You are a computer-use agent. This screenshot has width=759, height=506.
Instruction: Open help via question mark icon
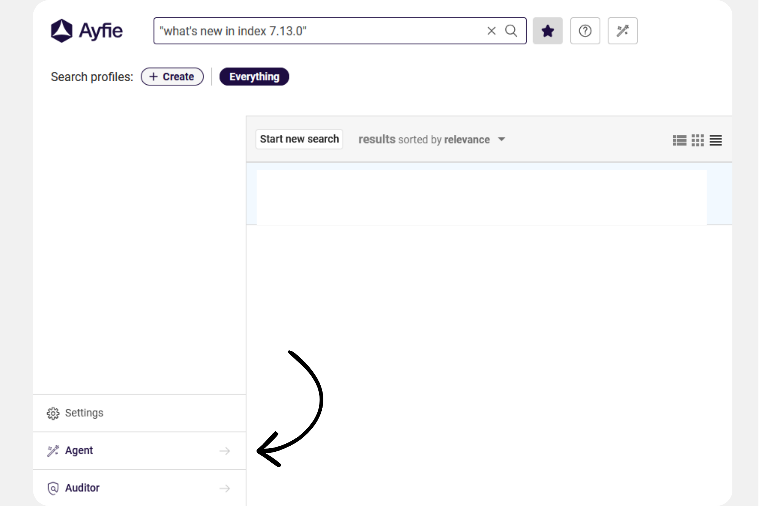point(585,31)
